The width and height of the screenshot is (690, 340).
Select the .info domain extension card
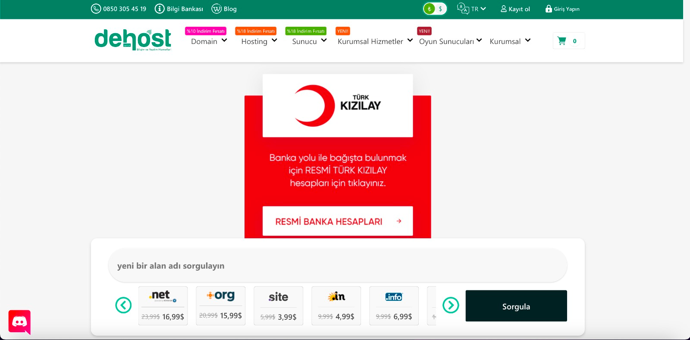394,306
